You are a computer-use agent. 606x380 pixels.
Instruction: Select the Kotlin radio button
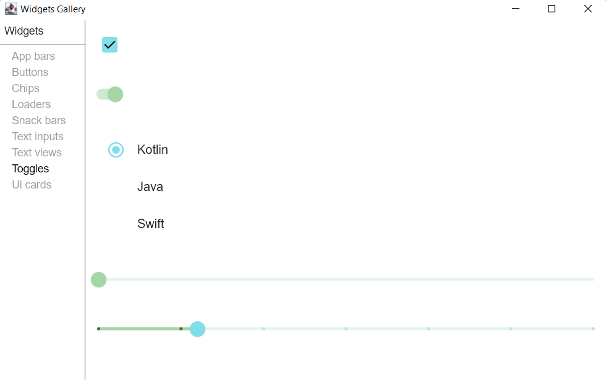point(116,150)
